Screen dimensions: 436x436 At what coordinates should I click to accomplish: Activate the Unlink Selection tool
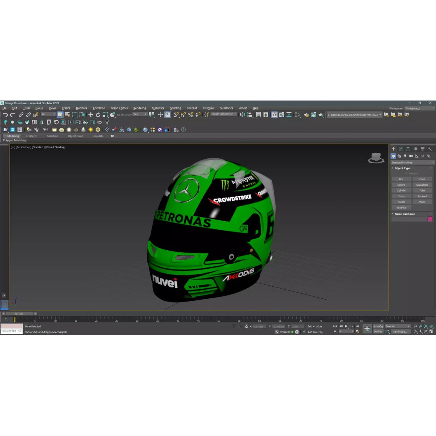28,115
